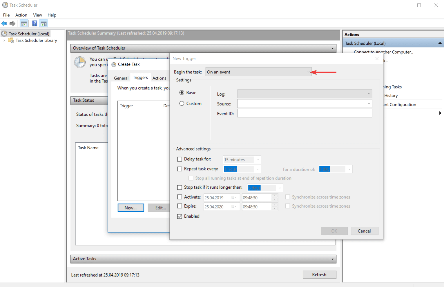Open the File menu
The width and height of the screenshot is (444, 287).
6,15
